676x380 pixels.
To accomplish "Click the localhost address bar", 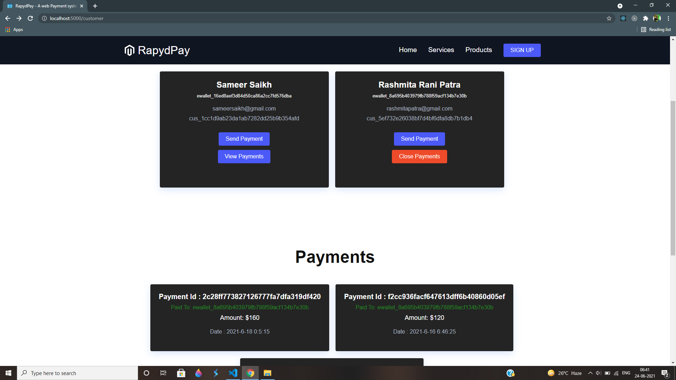I will tap(246, 18).
